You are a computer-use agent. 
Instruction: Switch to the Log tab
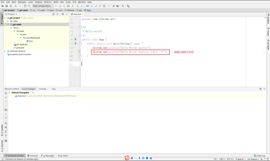(54, 89)
